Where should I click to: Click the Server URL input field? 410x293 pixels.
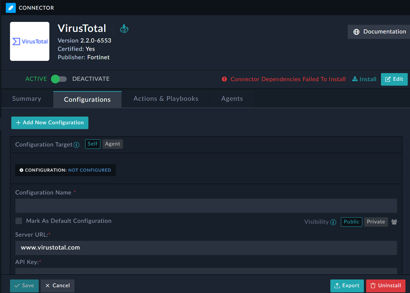click(x=206, y=248)
